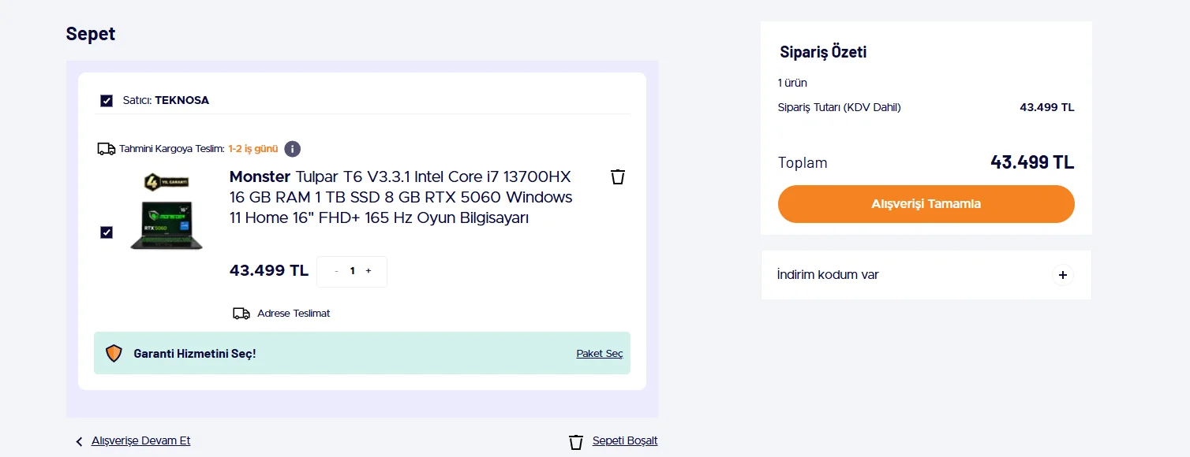
Task: Increase product quantity with plus button
Action: 369,271
